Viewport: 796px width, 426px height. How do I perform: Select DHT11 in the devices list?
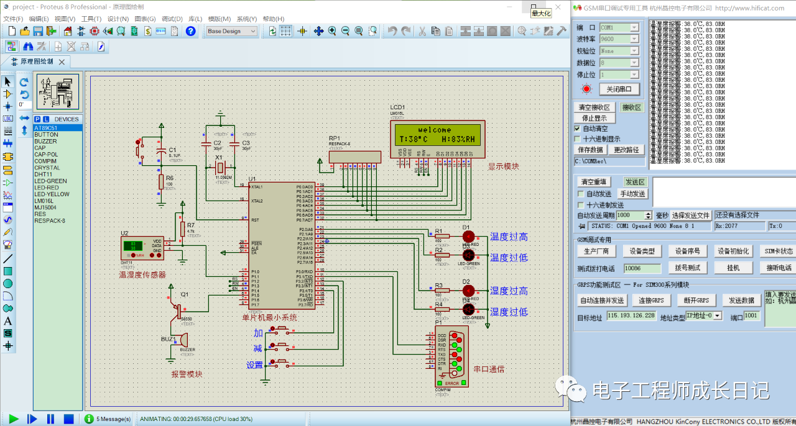[43, 174]
